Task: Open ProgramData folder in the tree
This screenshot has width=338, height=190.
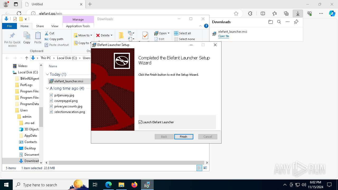Action: point(29,104)
